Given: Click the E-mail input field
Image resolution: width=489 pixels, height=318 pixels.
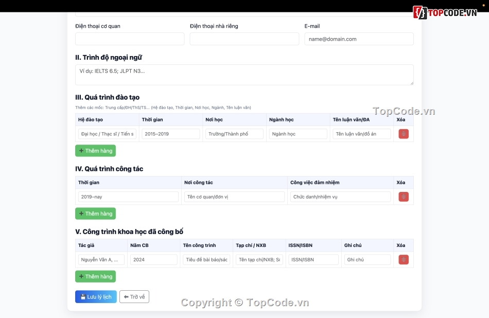Looking at the screenshot, I should pos(359,39).
